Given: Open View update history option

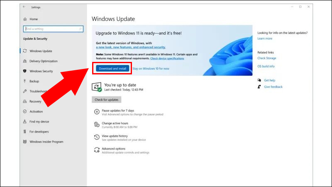Looking at the screenshot, I should pyautogui.click(x=115, y=136).
